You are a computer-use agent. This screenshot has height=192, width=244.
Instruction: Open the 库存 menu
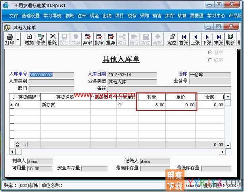169,15
